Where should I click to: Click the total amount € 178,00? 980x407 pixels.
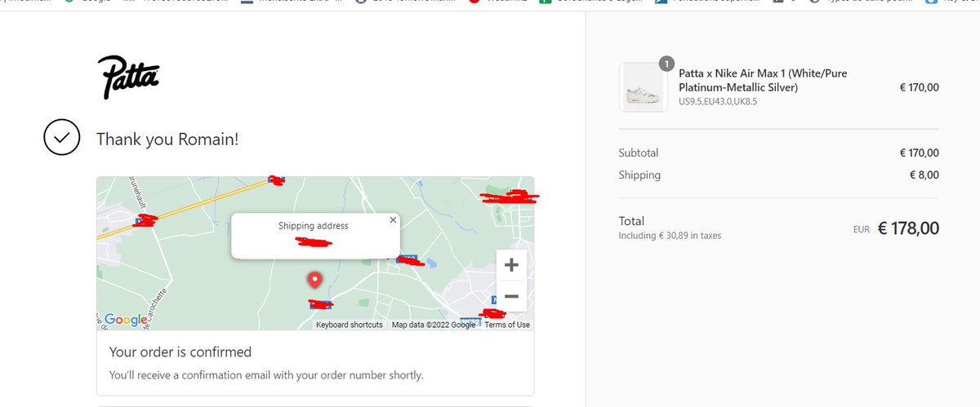[908, 228]
